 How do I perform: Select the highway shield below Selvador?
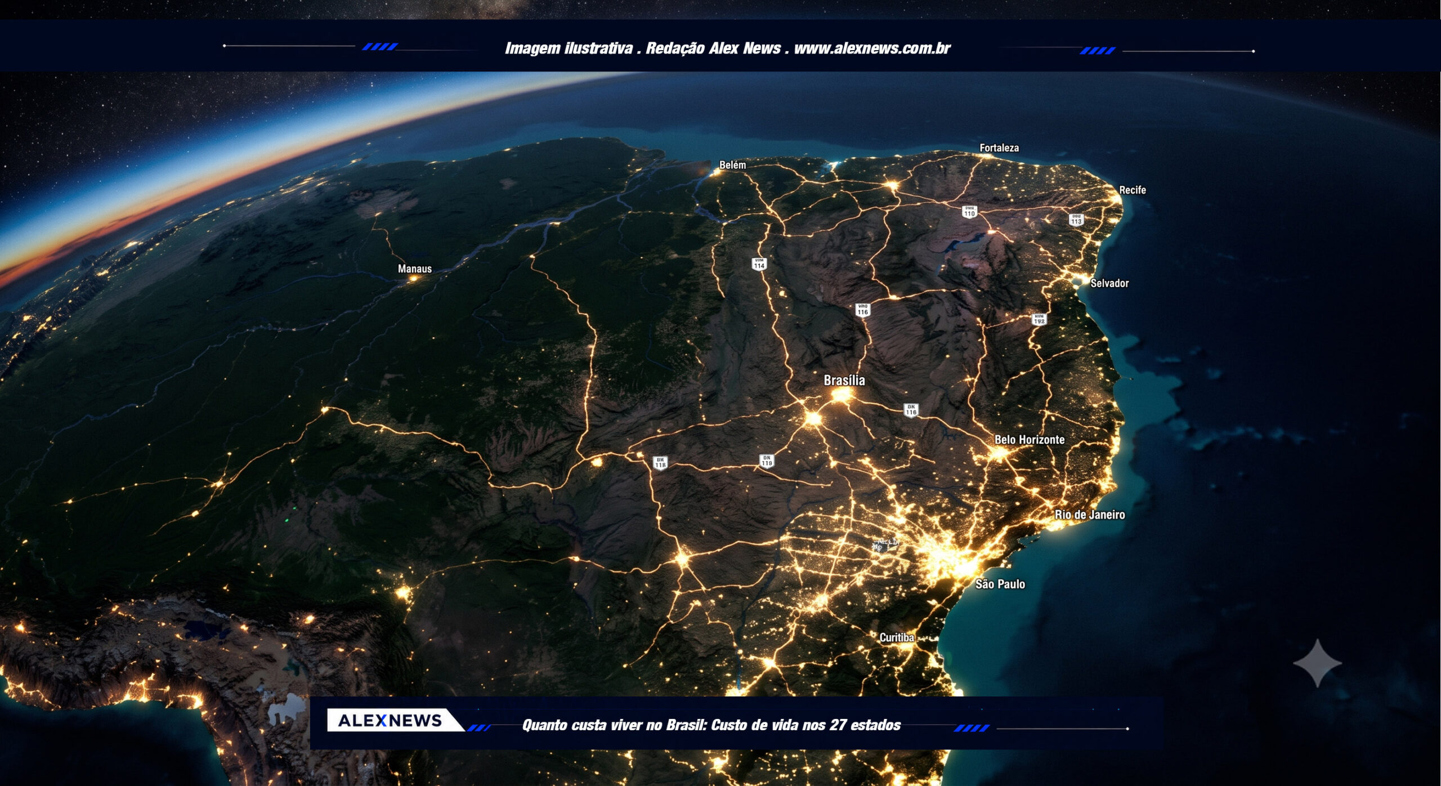[1039, 319]
